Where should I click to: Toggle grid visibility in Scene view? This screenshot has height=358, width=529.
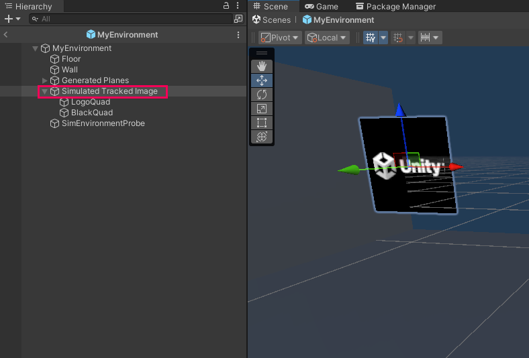click(370, 38)
